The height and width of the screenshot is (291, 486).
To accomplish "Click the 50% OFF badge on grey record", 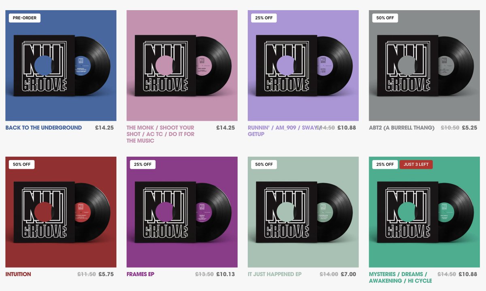I will click(385, 18).
